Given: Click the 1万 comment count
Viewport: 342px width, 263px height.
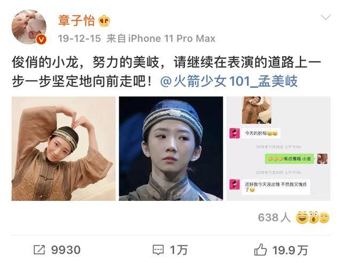Looking at the screenshot, I should pyautogui.click(x=178, y=250).
